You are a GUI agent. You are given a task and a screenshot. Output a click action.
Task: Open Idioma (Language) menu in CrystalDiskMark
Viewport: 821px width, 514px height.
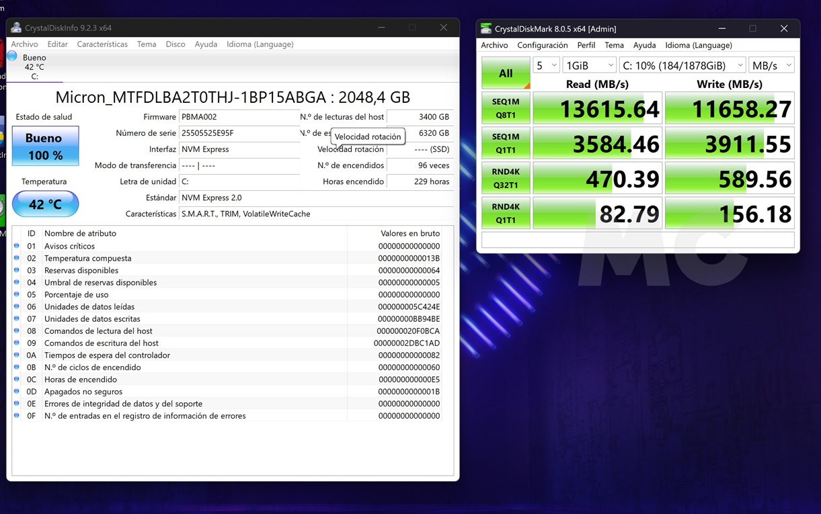coord(699,45)
